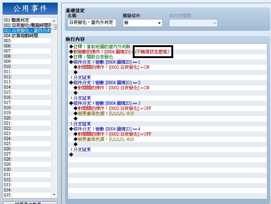Screen dimensions: 271x204
Task: Select the comment line 開啟日夜變化
Action: coord(167,57)
